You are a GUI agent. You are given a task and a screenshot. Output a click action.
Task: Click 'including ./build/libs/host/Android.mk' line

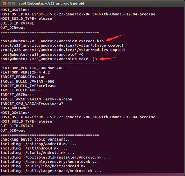[x=48, y=166]
